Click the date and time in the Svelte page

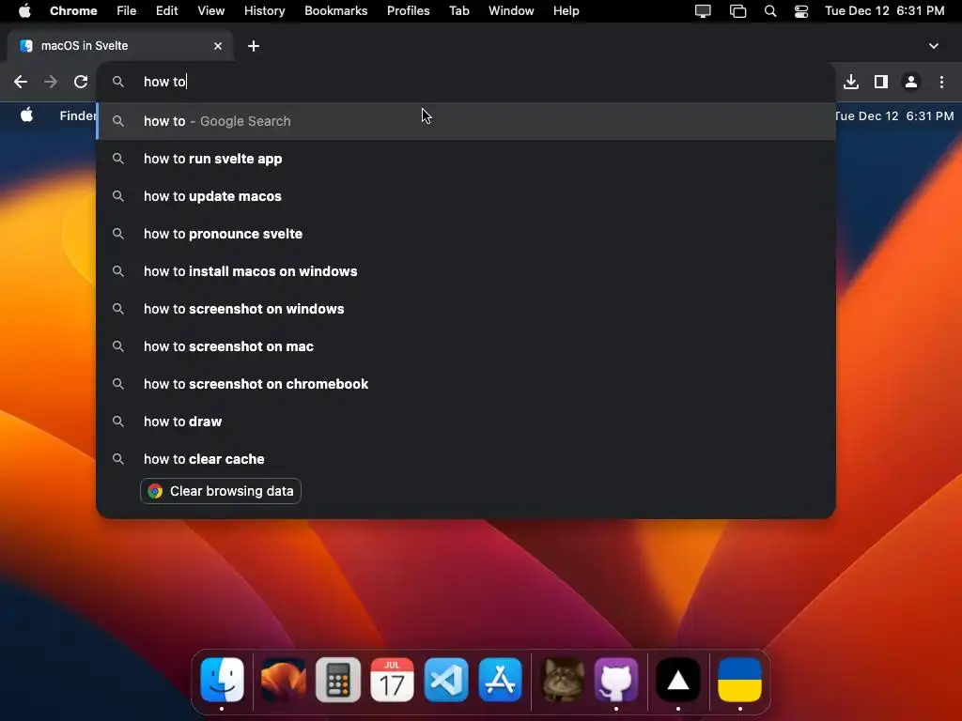coord(895,115)
